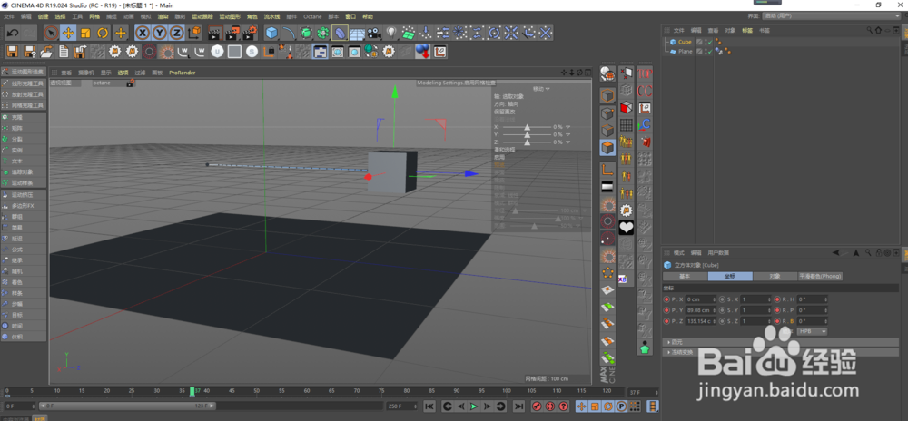Switch the coordinate system cube icon
Screen dimensions: 908x421
pyautogui.click(x=194, y=33)
